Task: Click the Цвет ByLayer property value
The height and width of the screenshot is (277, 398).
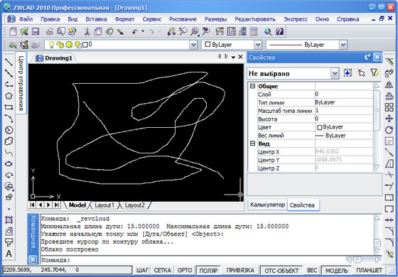Action: (x=344, y=127)
